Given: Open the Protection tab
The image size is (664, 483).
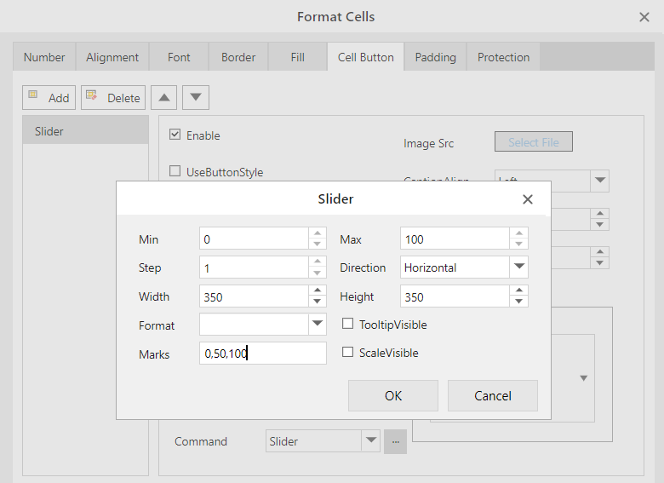Looking at the screenshot, I should click(503, 57).
